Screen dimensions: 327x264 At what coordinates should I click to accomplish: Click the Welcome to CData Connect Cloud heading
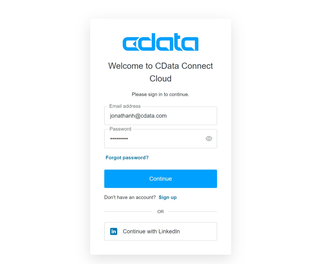(161, 72)
